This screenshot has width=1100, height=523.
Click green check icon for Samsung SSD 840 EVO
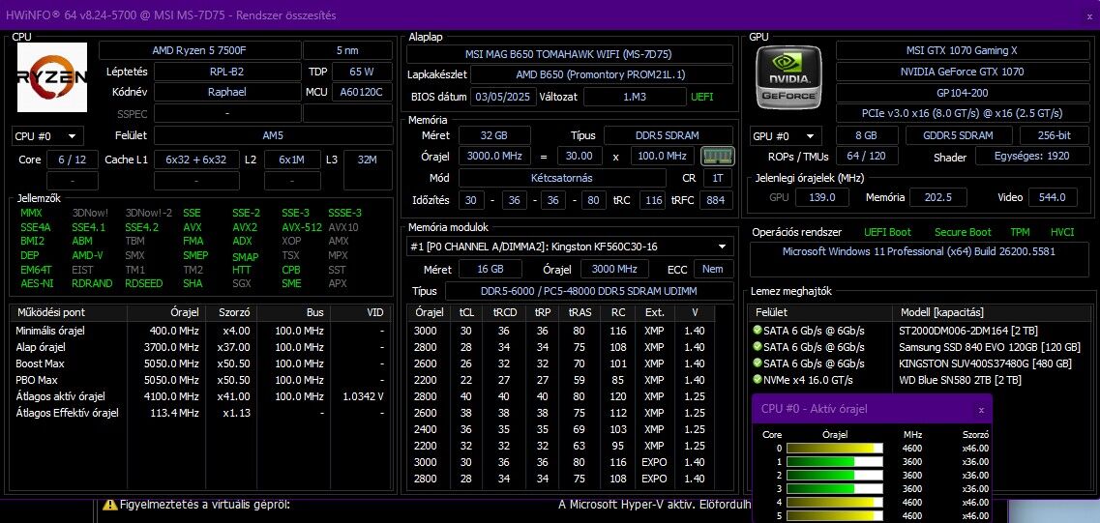click(x=757, y=346)
